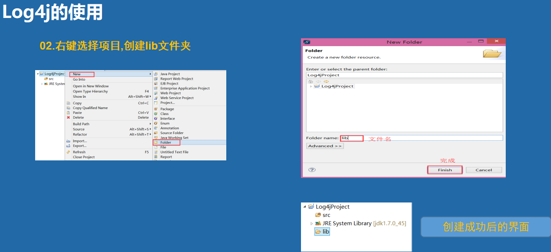Click the Folder name input field
The width and height of the screenshot is (551, 252).
pos(421,138)
